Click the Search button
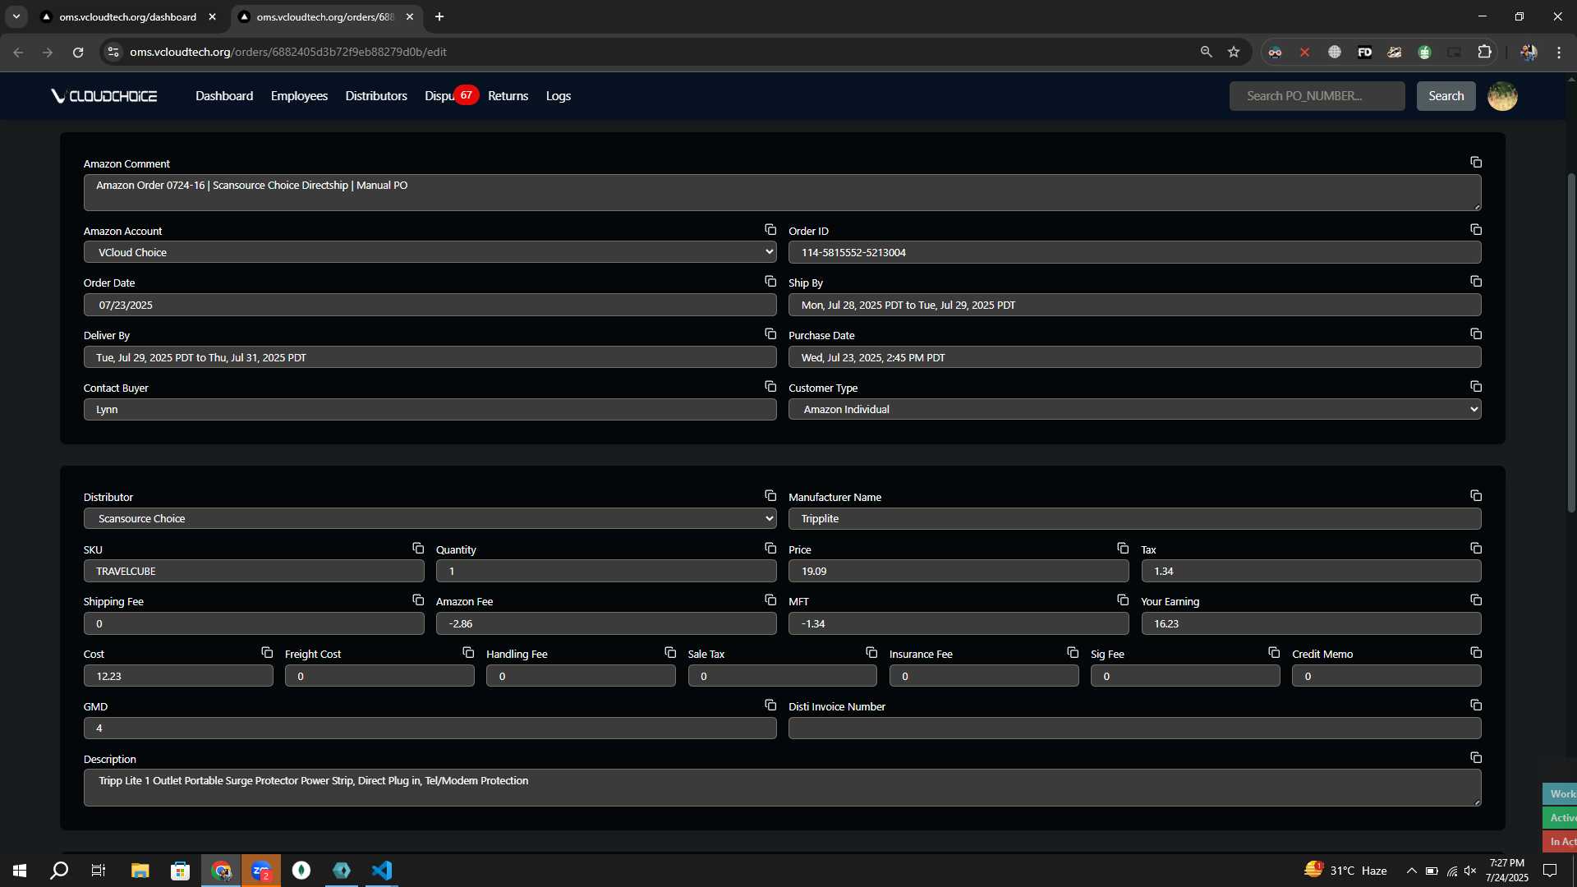Viewport: 1577px width, 887px height. pyautogui.click(x=1446, y=96)
